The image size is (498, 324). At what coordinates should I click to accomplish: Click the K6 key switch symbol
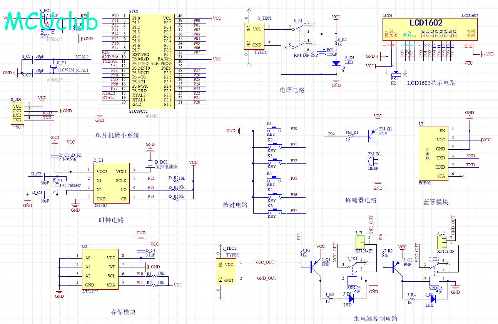274,211
